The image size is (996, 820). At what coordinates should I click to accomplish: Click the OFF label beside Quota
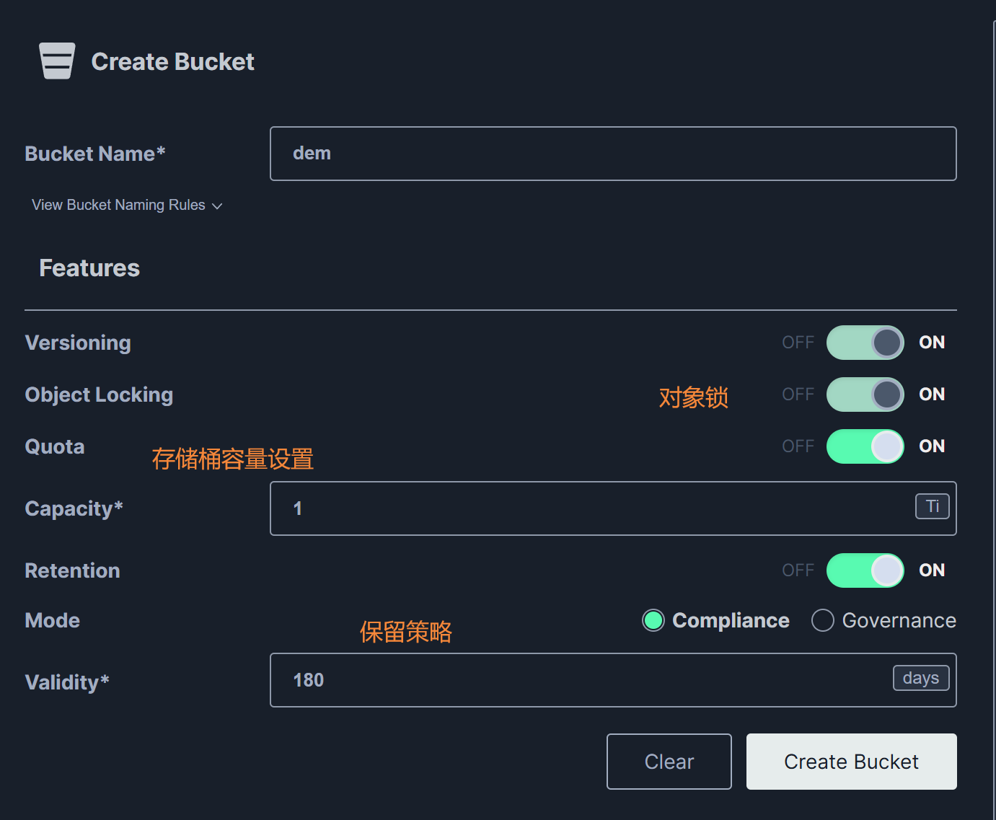798,446
